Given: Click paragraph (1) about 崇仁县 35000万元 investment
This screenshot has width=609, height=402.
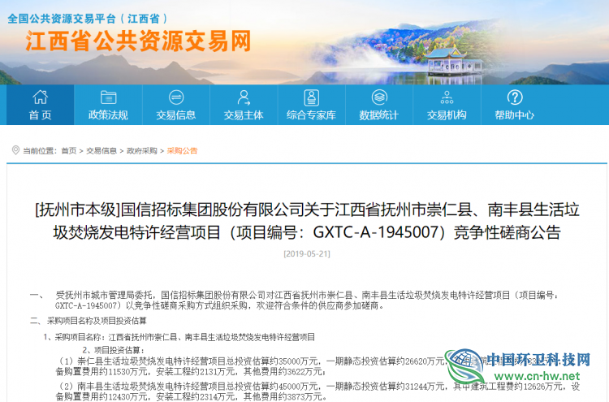Looking at the screenshot, I should [x=317, y=366].
